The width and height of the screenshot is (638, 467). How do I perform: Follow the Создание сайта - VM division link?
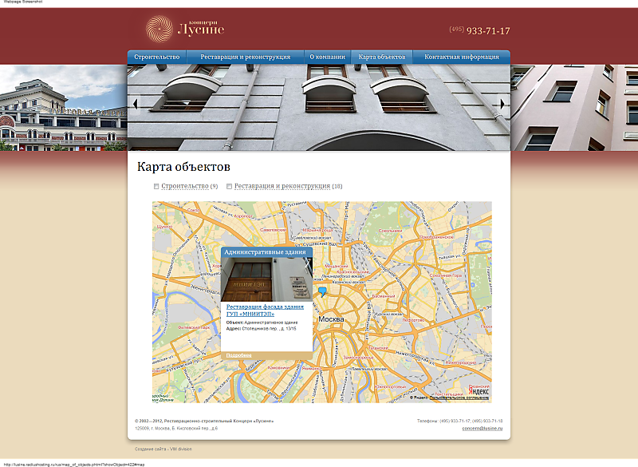163,449
